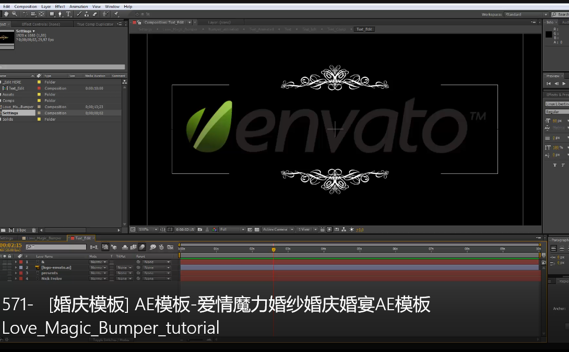Switch to Love_Magic_Bumper timeline tab

(x=44, y=238)
